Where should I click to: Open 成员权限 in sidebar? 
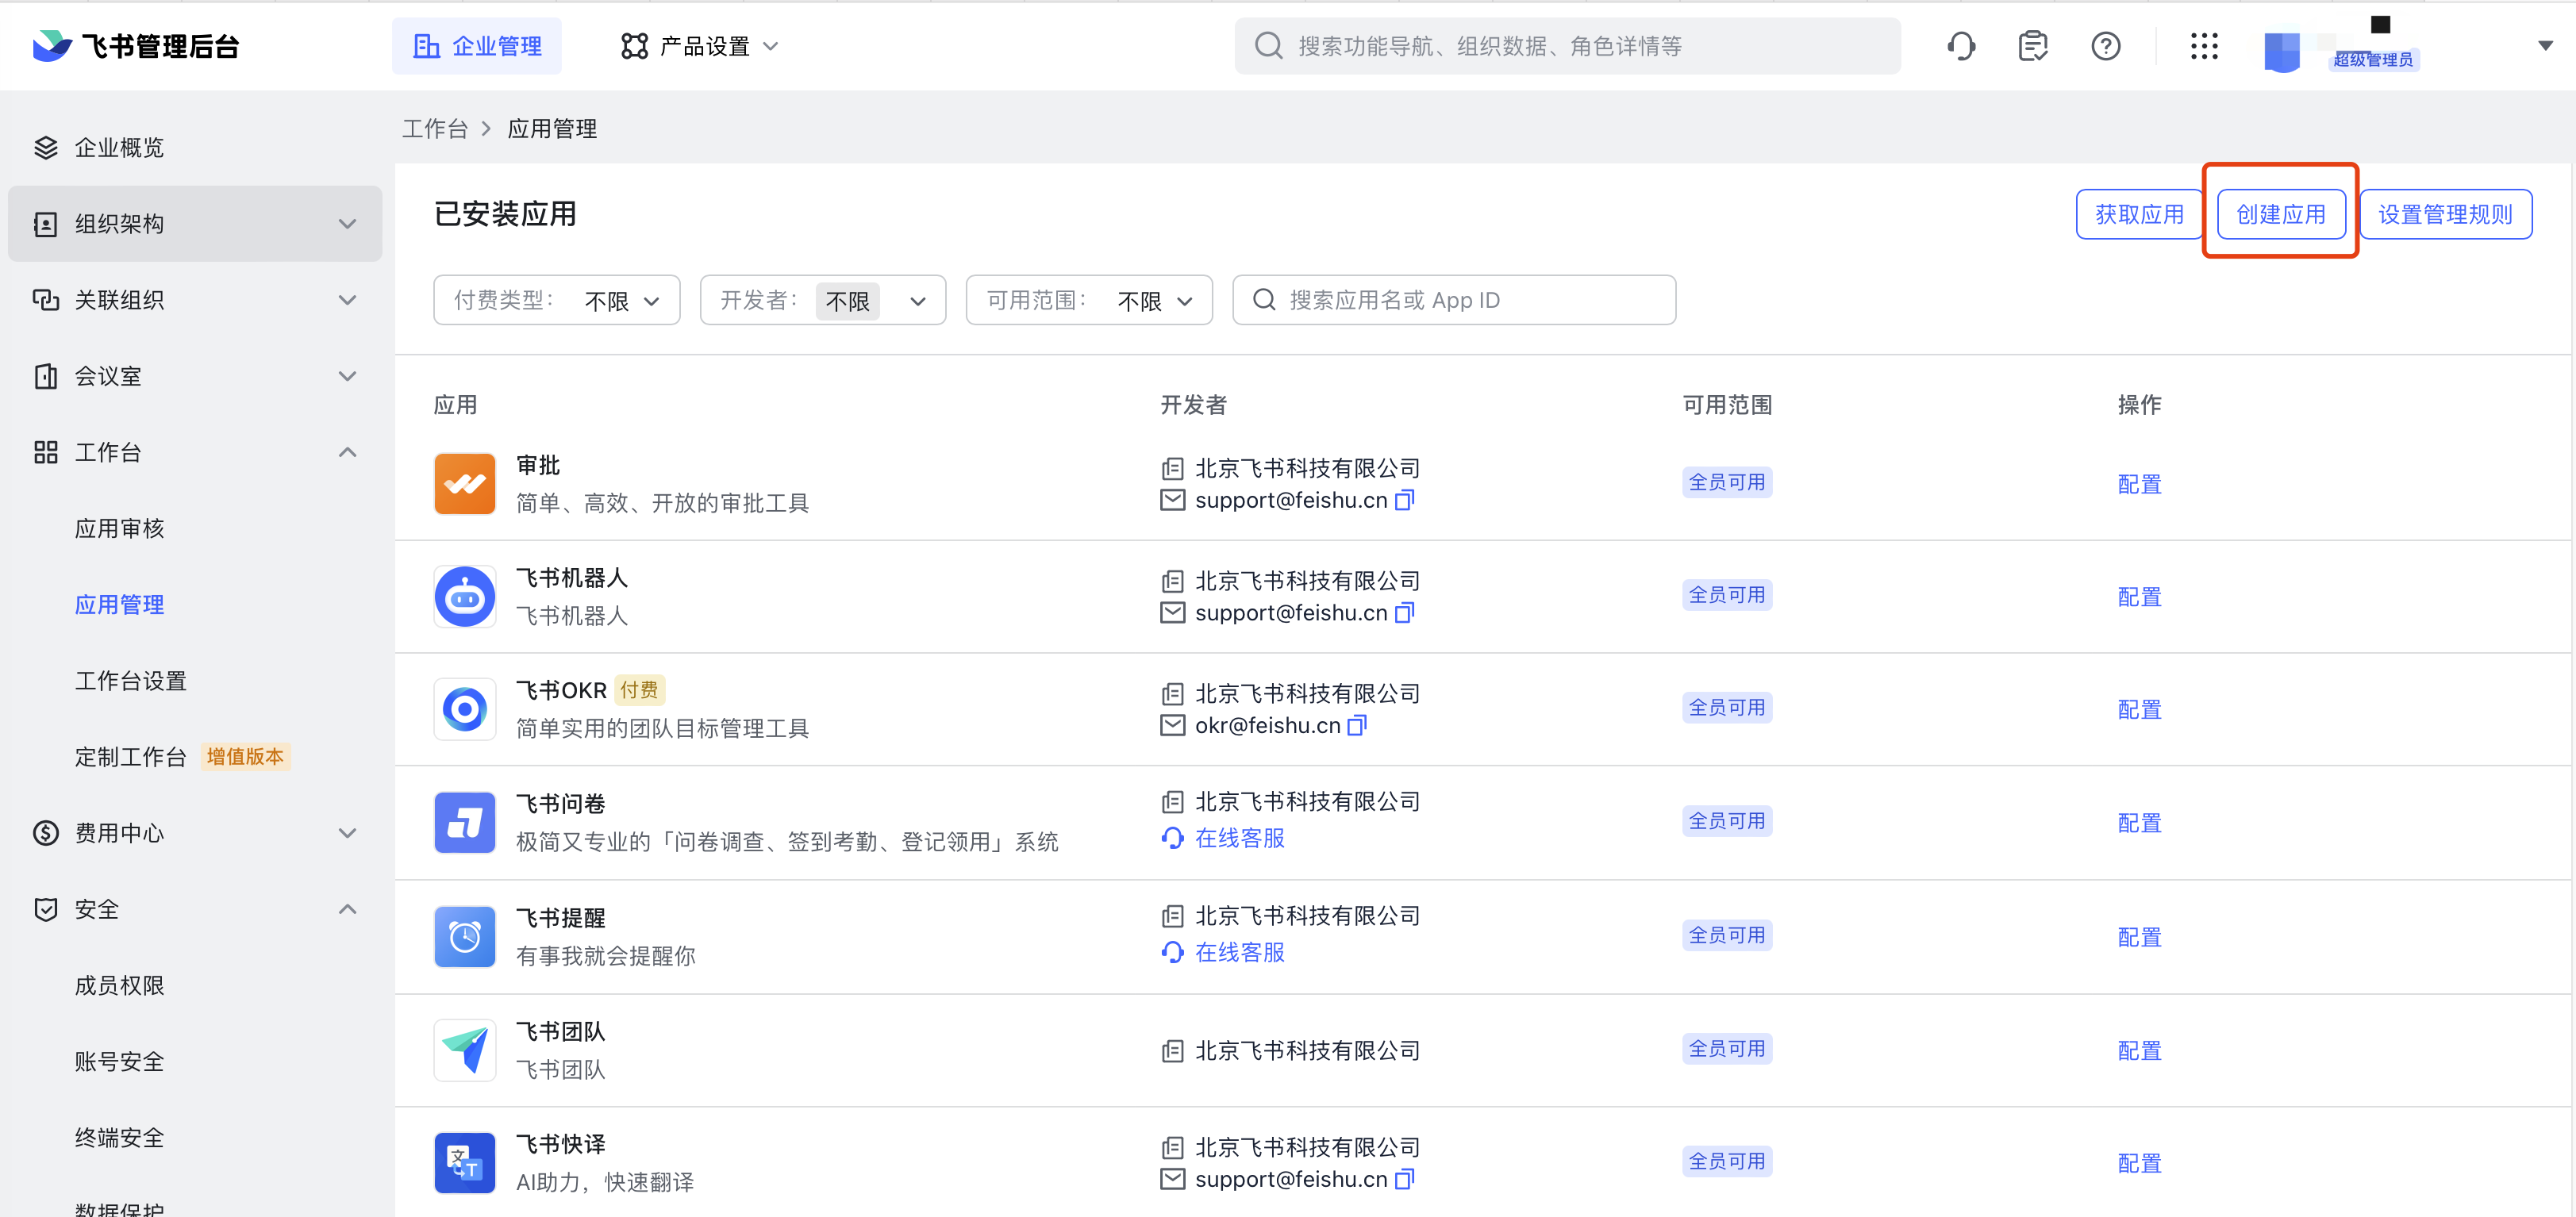pos(119,985)
